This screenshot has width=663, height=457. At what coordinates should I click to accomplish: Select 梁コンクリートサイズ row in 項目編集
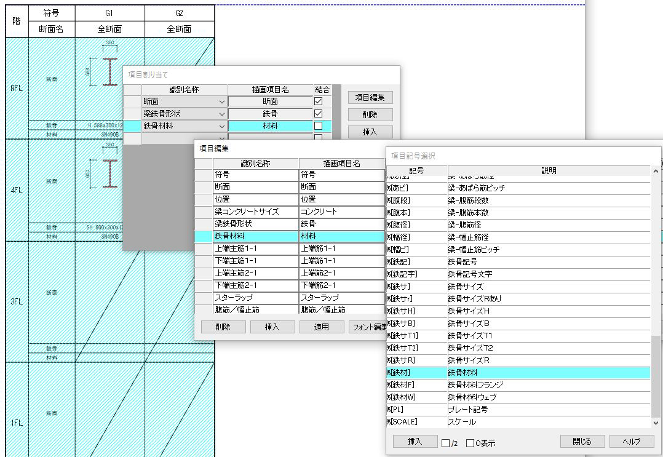coord(290,212)
